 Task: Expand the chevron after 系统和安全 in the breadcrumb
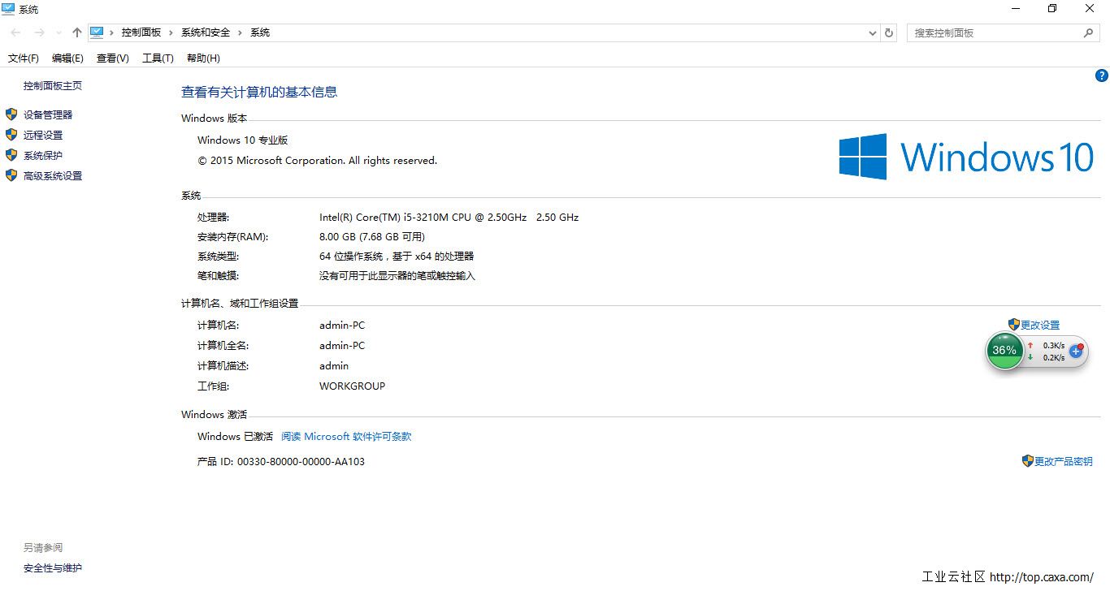point(241,32)
